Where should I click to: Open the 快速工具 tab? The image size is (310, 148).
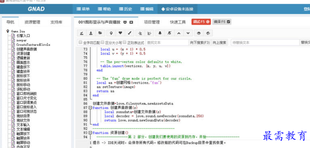coord(178,22)
